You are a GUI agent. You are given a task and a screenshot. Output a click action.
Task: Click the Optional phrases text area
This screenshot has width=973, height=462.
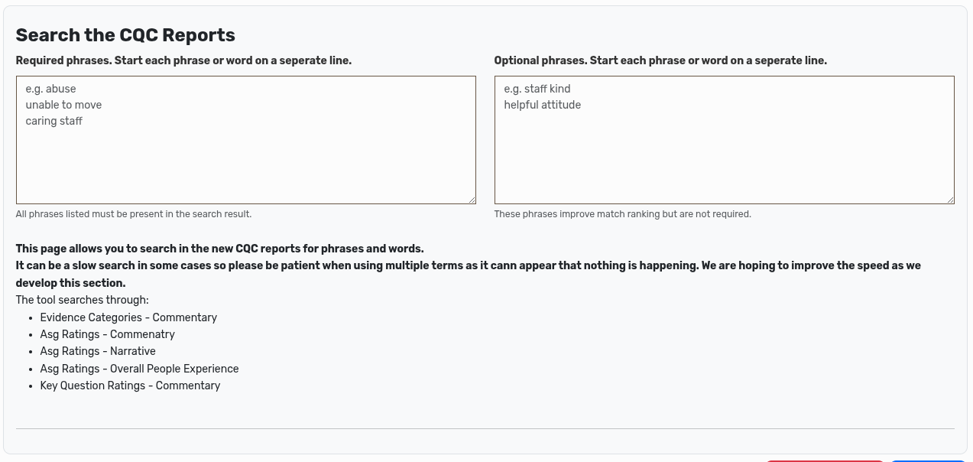point(724,140)
